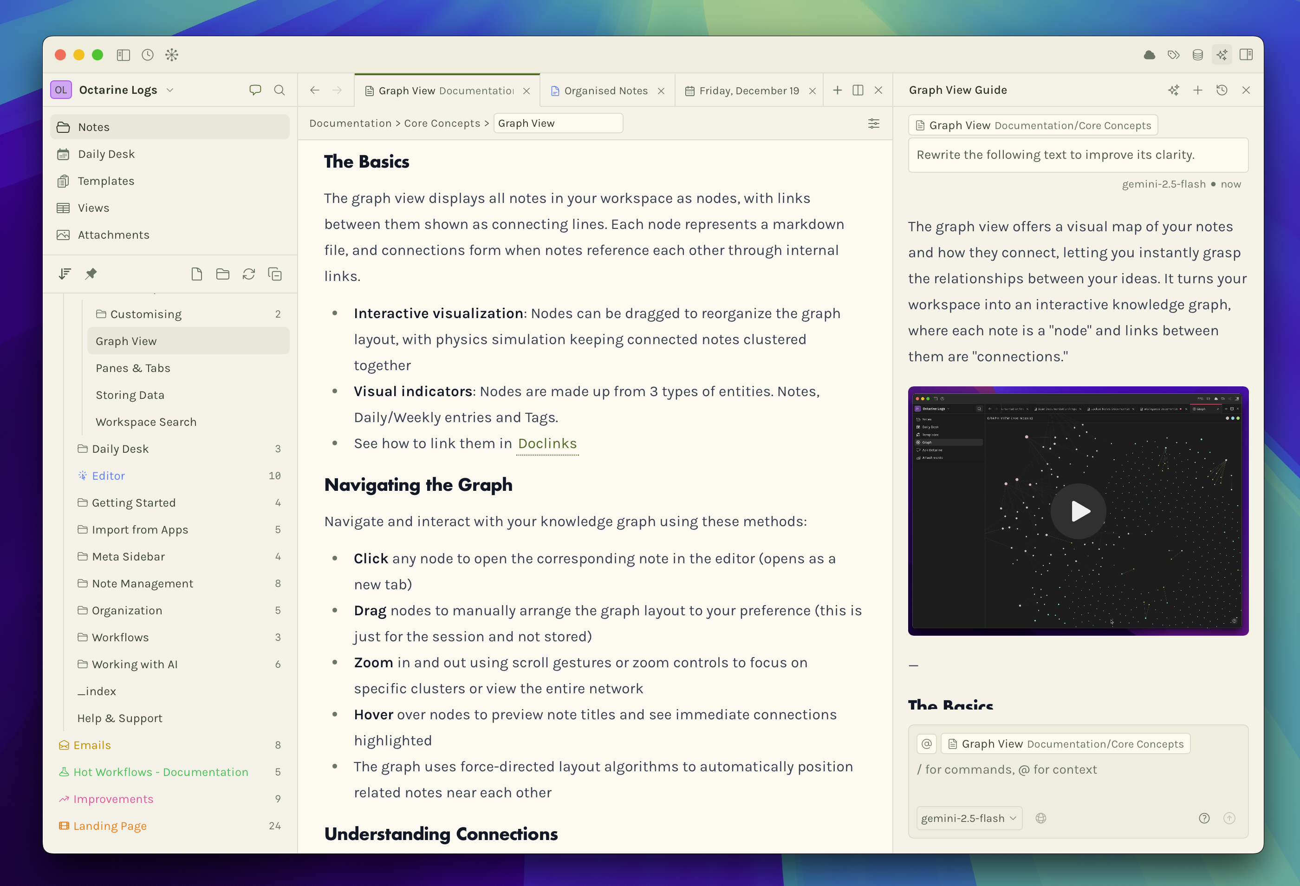
Task: Expand the Octarine Logs workspace dropdown
Action: (x=170, y=90)
